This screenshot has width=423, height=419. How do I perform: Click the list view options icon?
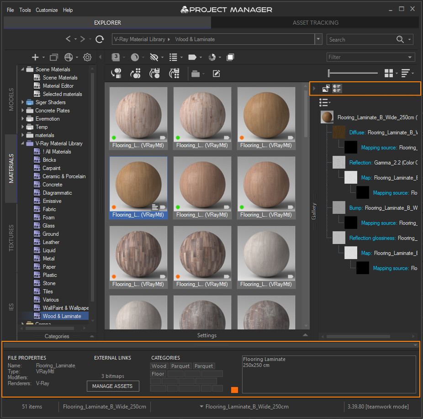[x=173, y=57]
